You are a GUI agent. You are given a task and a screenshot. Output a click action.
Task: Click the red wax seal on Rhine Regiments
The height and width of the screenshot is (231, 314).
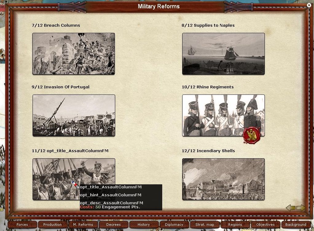pos(251,135)
